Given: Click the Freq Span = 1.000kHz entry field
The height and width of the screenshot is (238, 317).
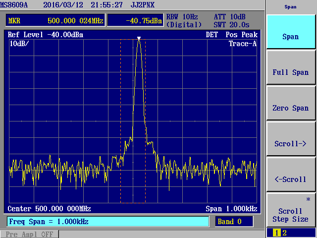Looking at the screenshot, I should (108, 222).
